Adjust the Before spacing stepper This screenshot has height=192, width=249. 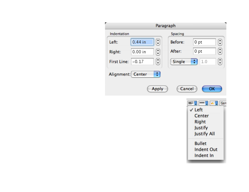220,42
